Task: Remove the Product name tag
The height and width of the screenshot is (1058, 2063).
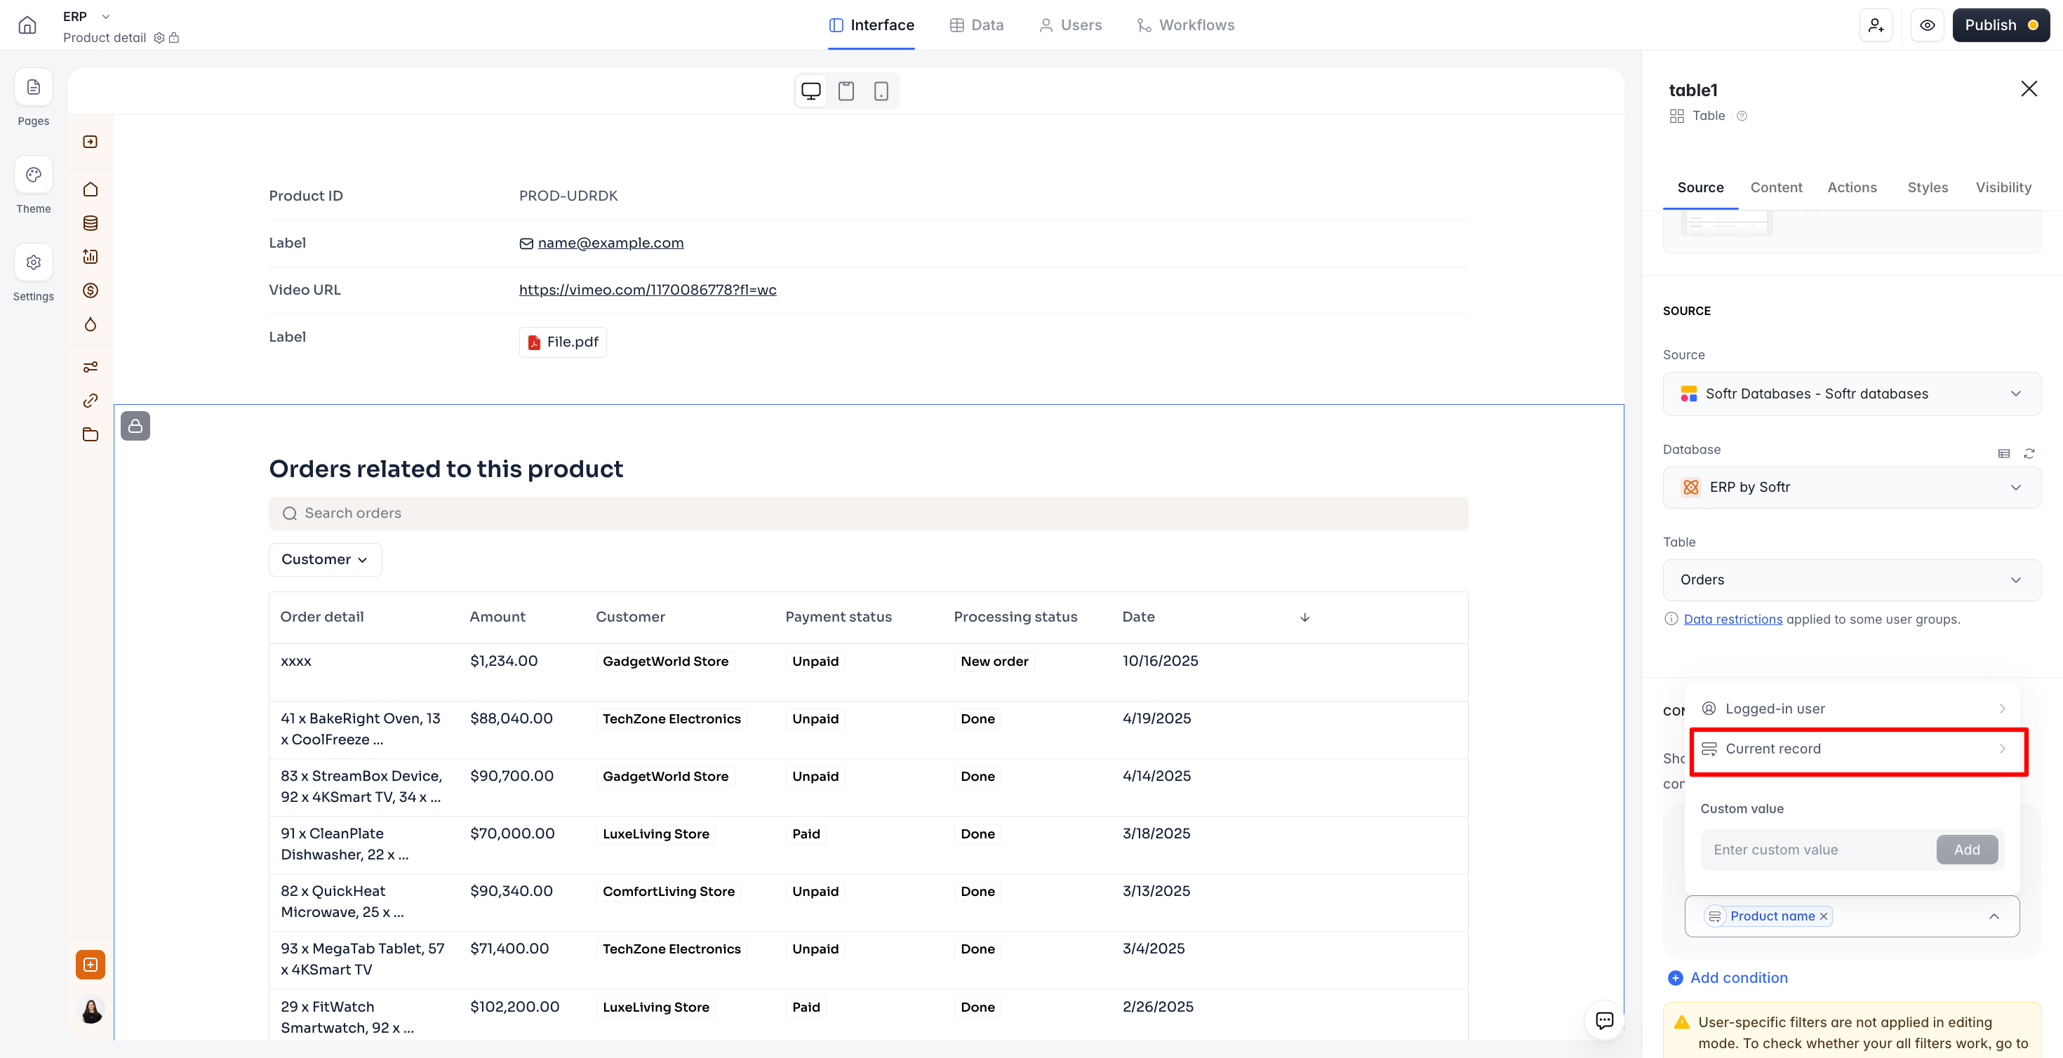Action: point(1824,916)
